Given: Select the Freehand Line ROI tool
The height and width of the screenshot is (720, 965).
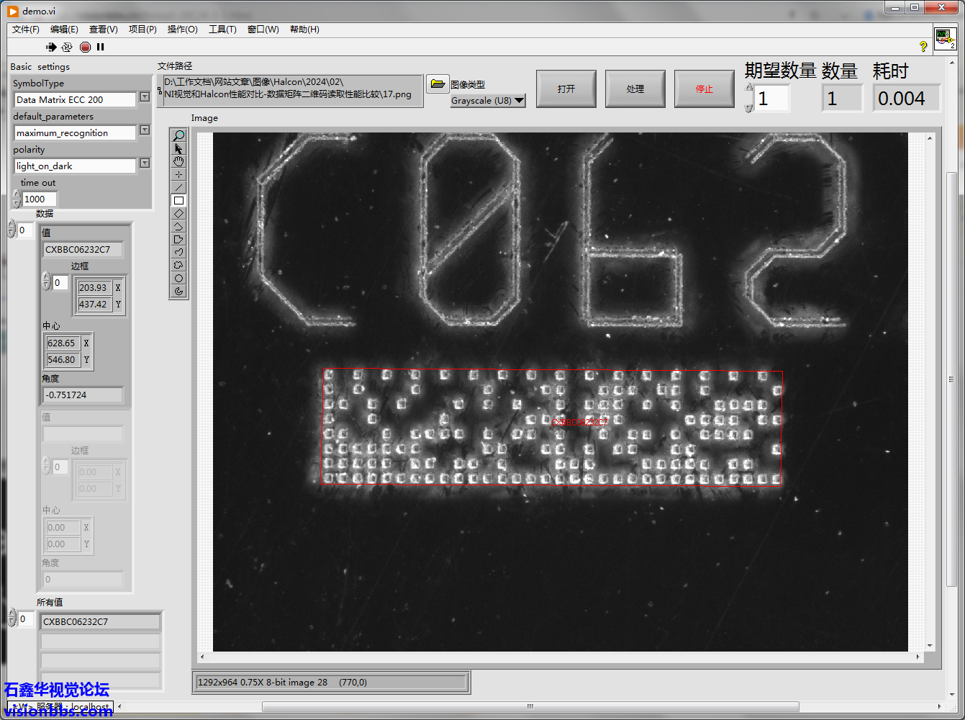Looking at the screenshot, I should coord(178,252).
